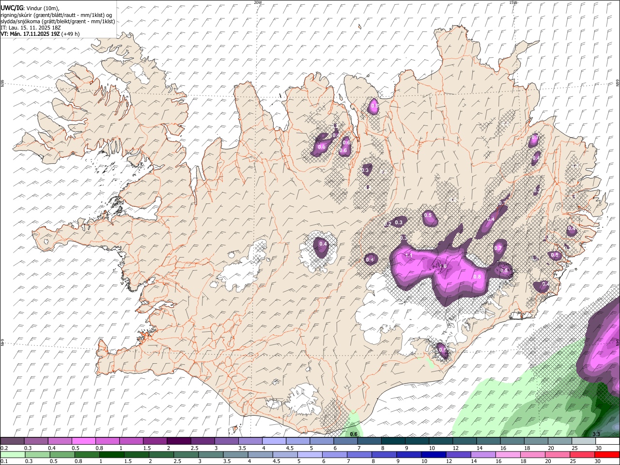This screenshot has height=465, width=620.
Task: Click the 'UWC/IG' title text
Action: pos(12,8)
